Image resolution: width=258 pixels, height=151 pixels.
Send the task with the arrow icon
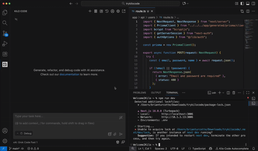click(x=121, y=134)
